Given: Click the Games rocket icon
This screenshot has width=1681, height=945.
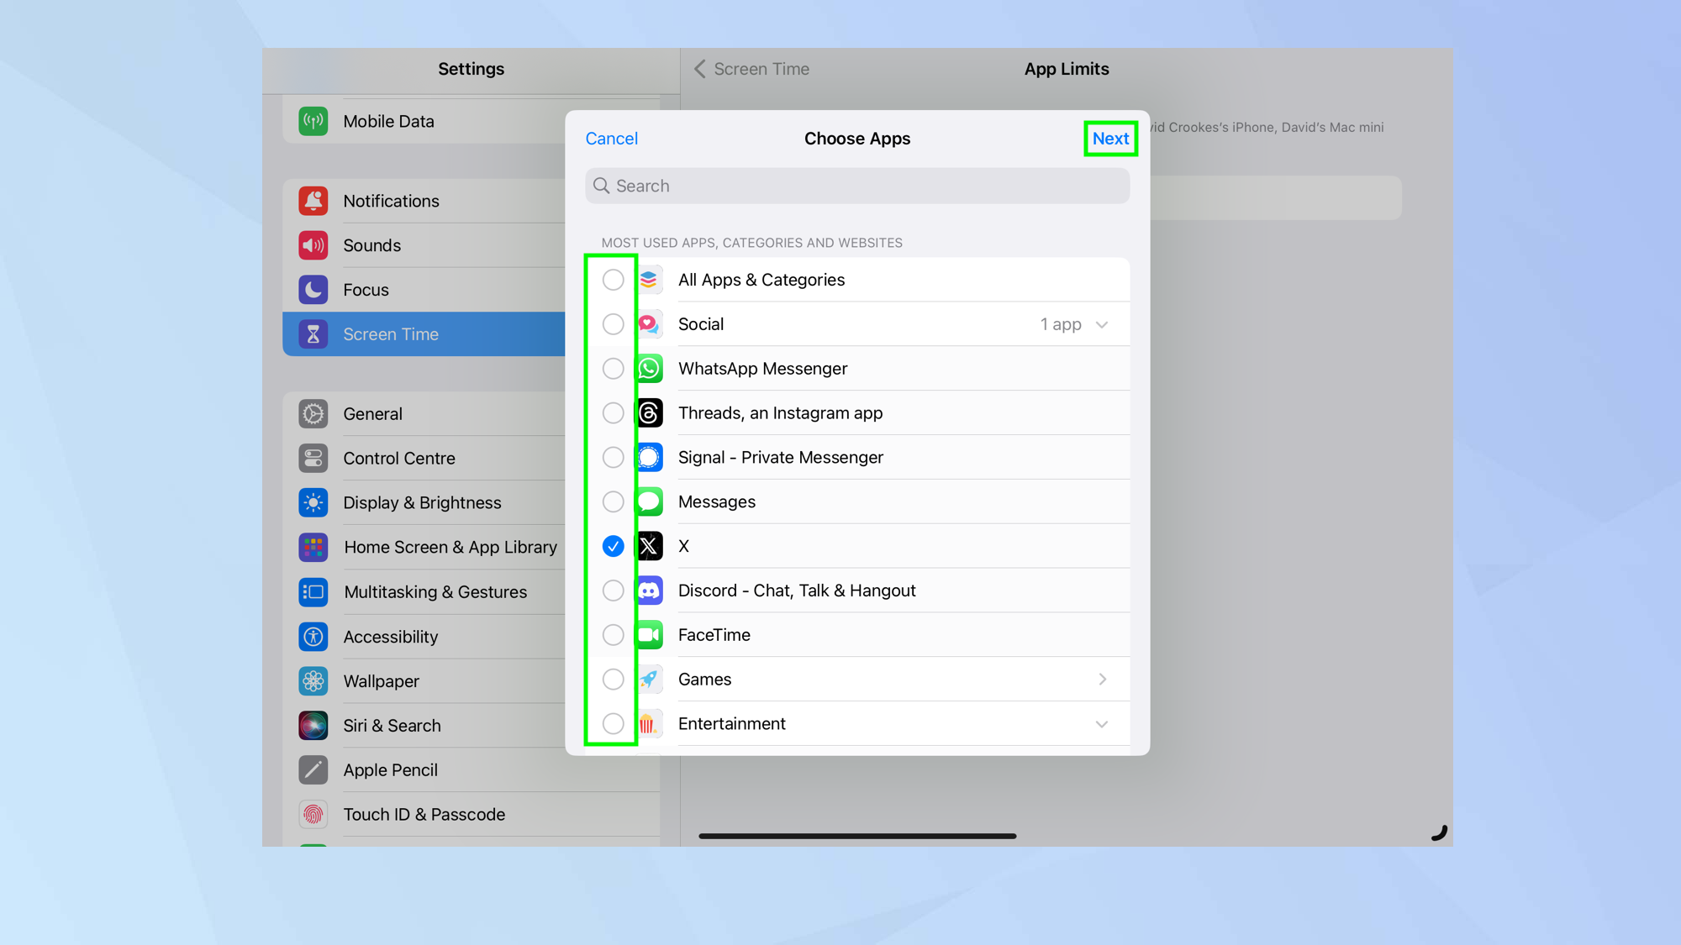Looking at the screenshot, I should 649,680.
